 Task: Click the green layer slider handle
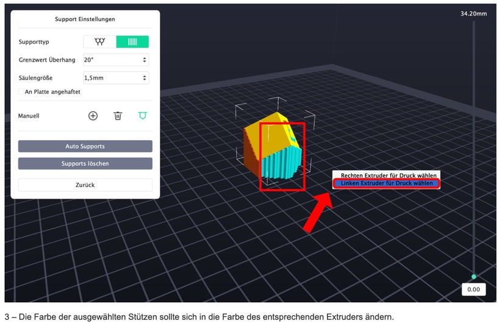pos(474,277)
